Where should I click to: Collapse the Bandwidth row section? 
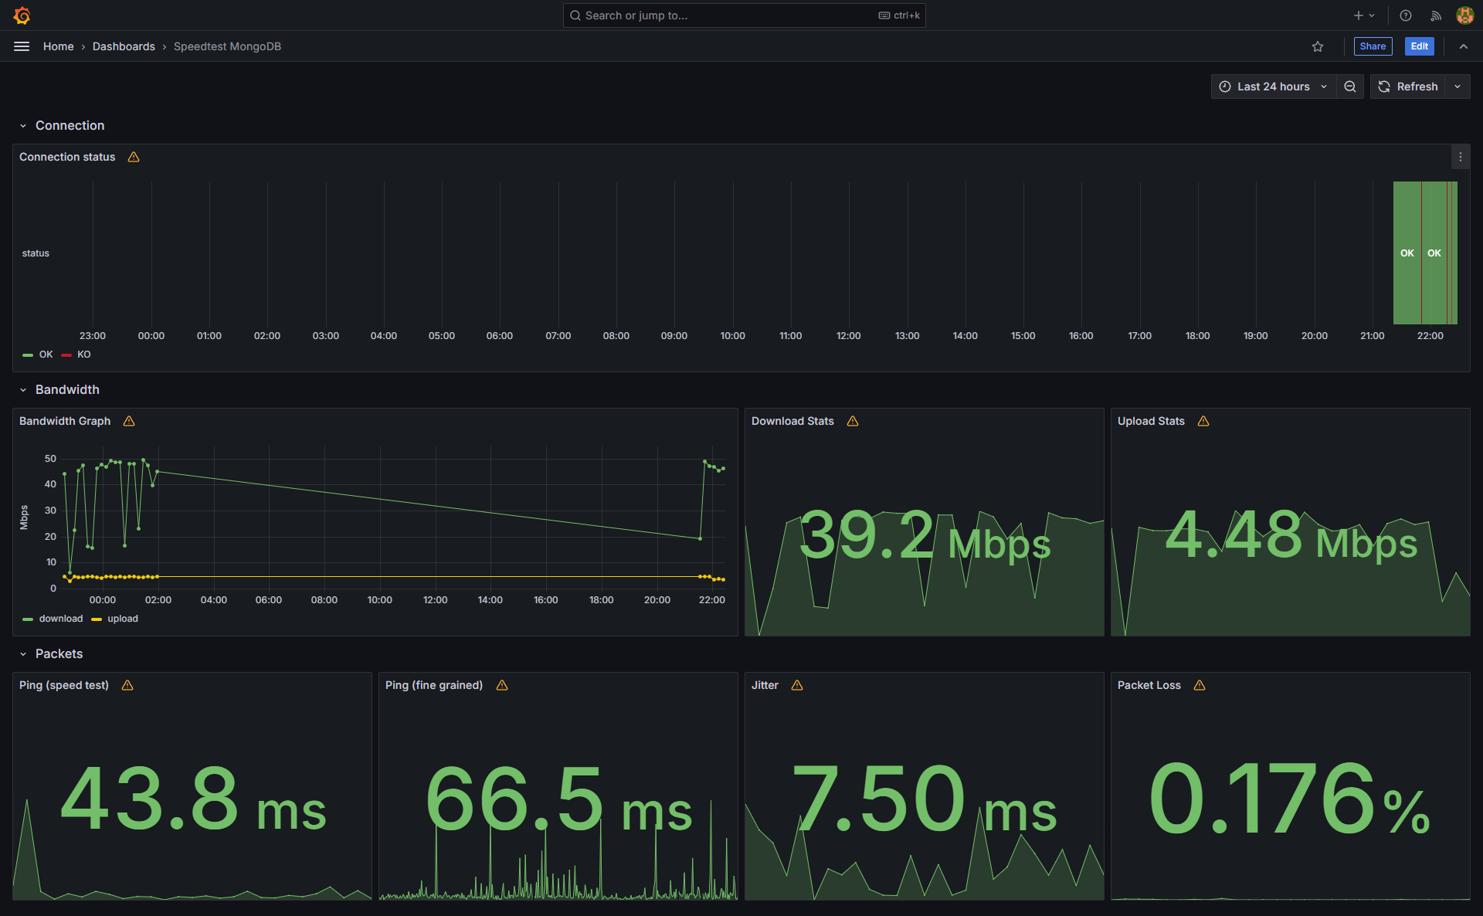click(23, 390)
